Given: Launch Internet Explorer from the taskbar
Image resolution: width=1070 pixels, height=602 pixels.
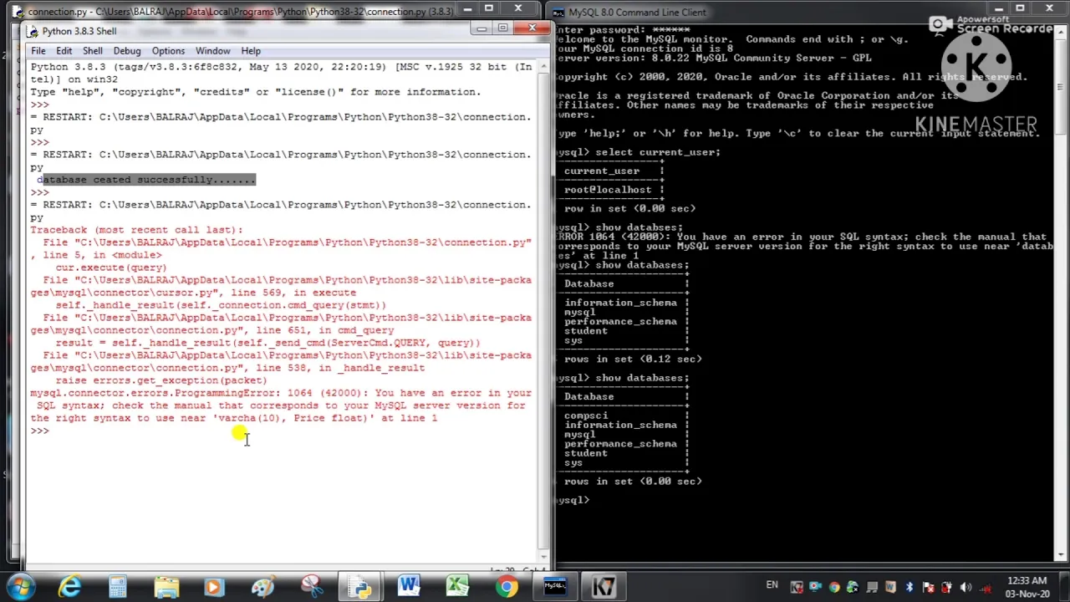Looking at the screenshot, I should coord(69,587).
